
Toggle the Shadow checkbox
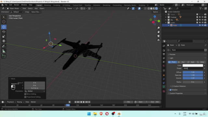[x=170, y=90]
